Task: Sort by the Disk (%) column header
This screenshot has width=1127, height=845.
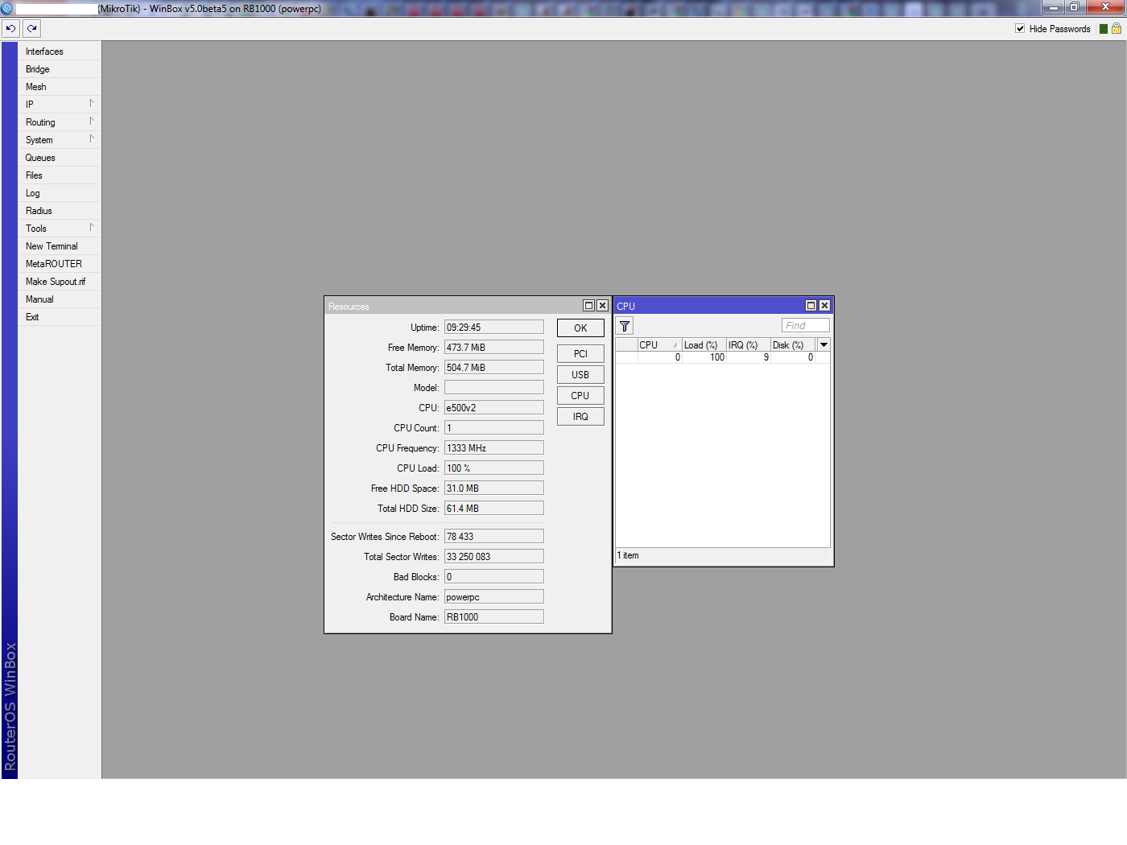Action: pyautogui.click(x=793, y=345)
